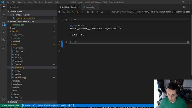Open the File menu

click(8, 2)
